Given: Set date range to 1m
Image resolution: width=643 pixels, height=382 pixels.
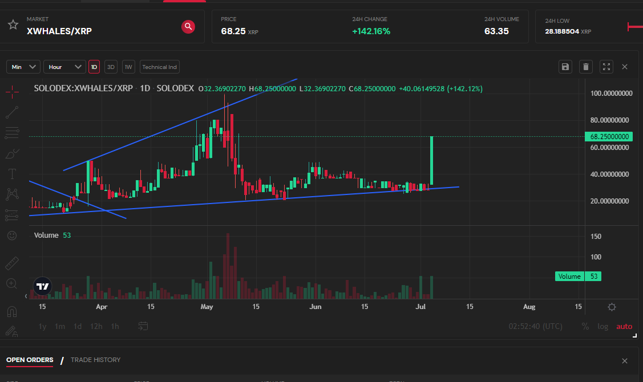Looking at the screenshot, I should (x=60, y=326).
